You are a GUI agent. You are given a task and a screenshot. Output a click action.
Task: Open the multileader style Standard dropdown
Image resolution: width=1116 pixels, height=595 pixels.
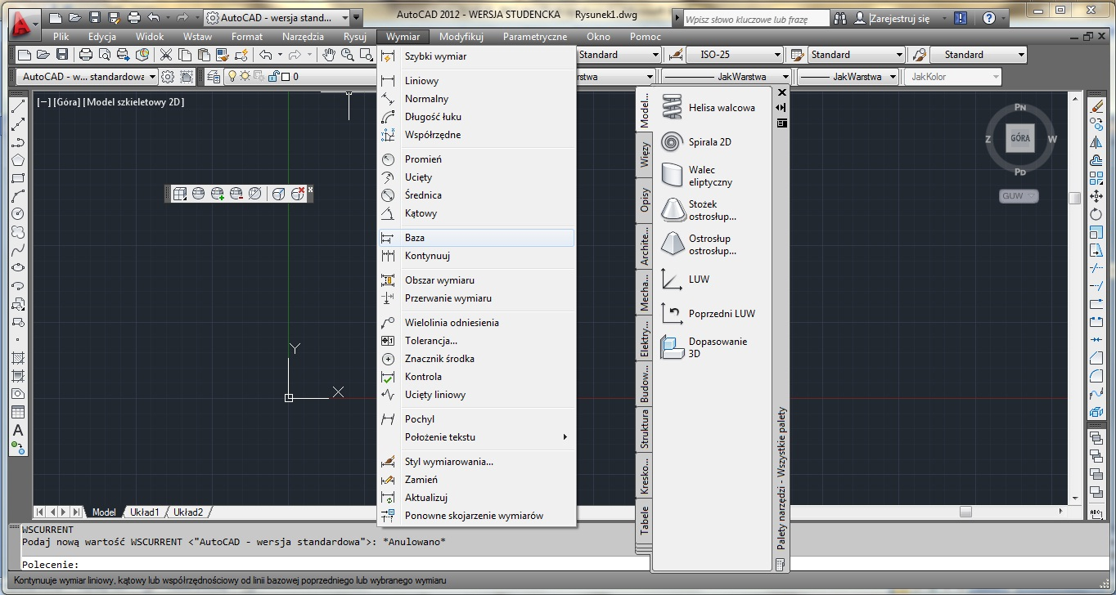tap(978, 55)
